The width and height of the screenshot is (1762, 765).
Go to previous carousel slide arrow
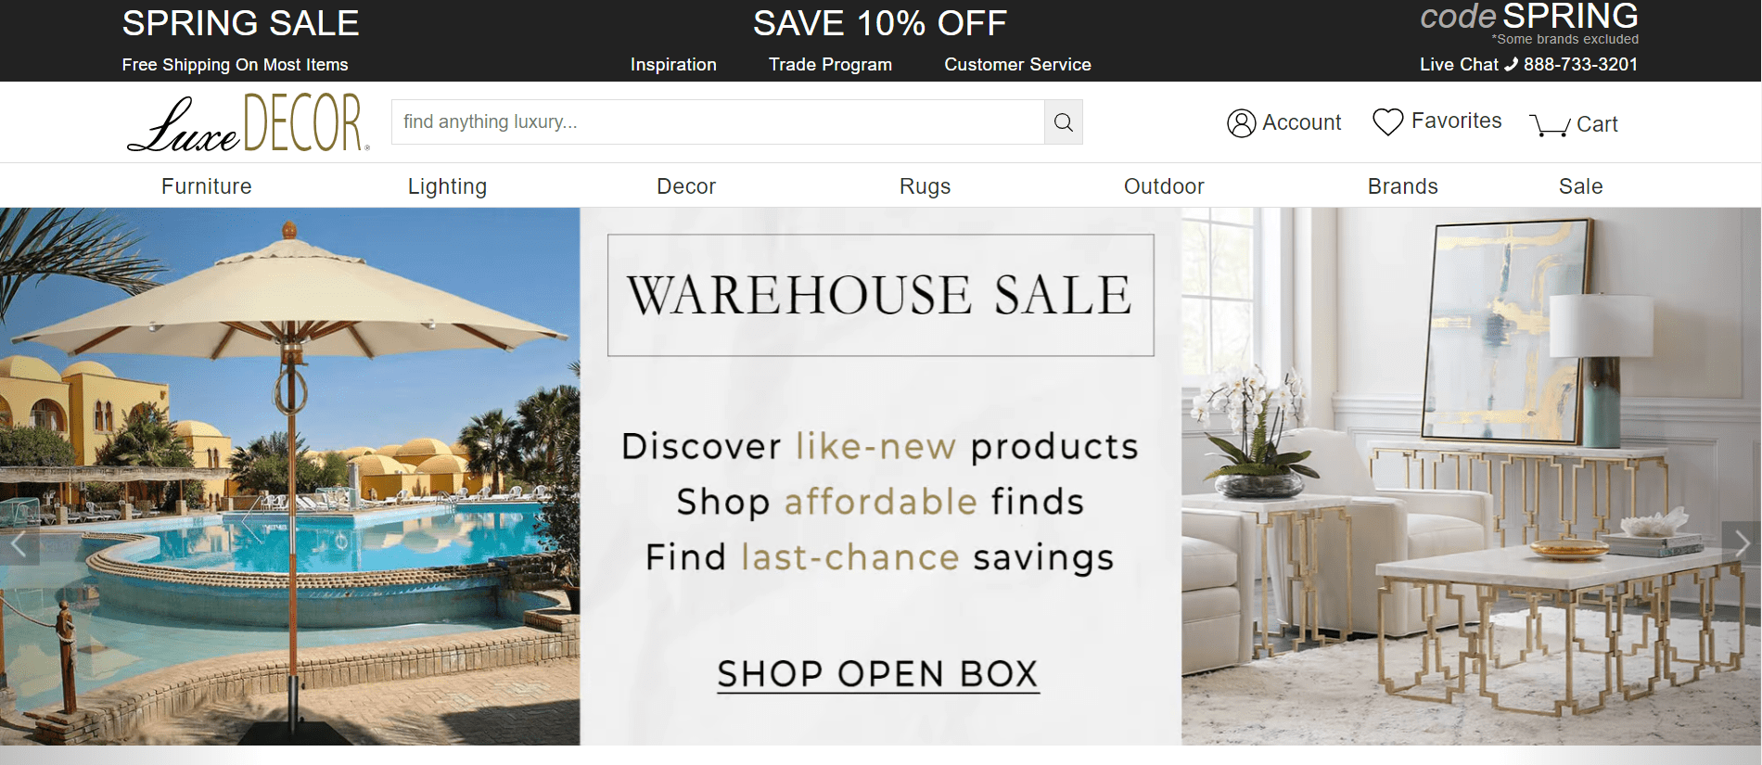point(19,543)
